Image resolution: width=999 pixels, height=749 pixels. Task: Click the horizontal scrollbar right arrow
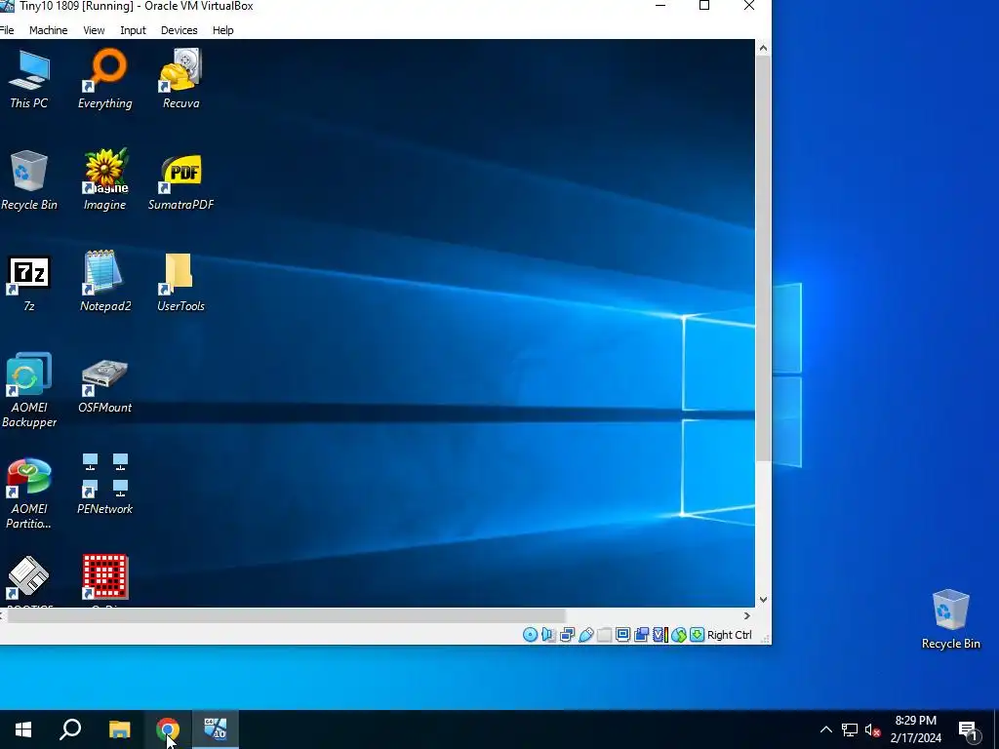(x=746, y=616)
